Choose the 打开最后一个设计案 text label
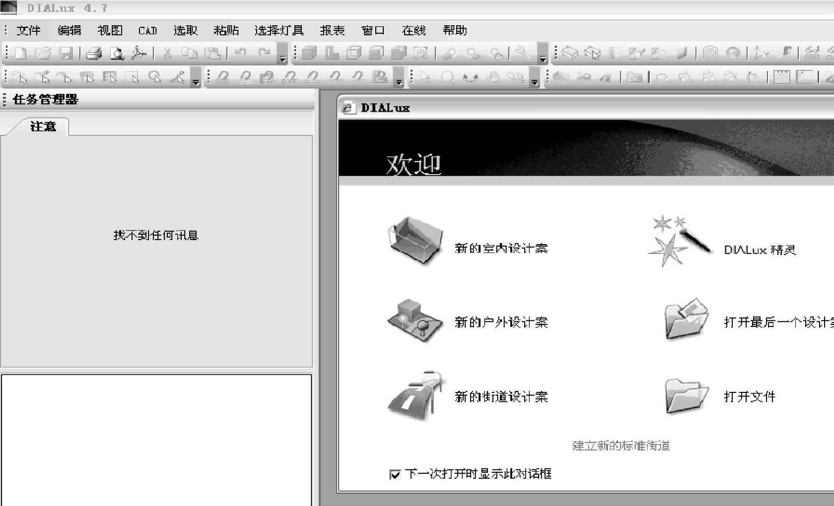Screen dimensions: 834x506 (779, 322)
